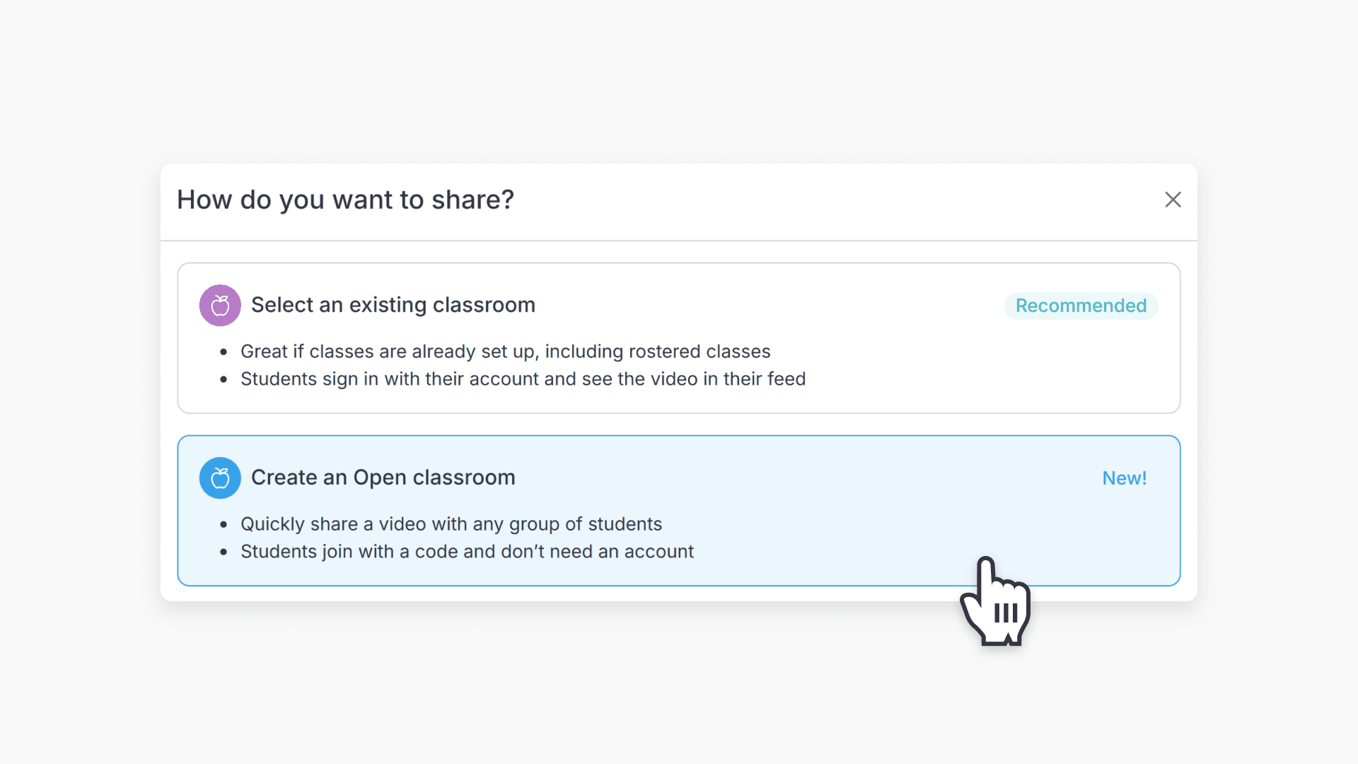
Task: Select the 'Select an existing classroom' heading
Action: coord(393,305)
